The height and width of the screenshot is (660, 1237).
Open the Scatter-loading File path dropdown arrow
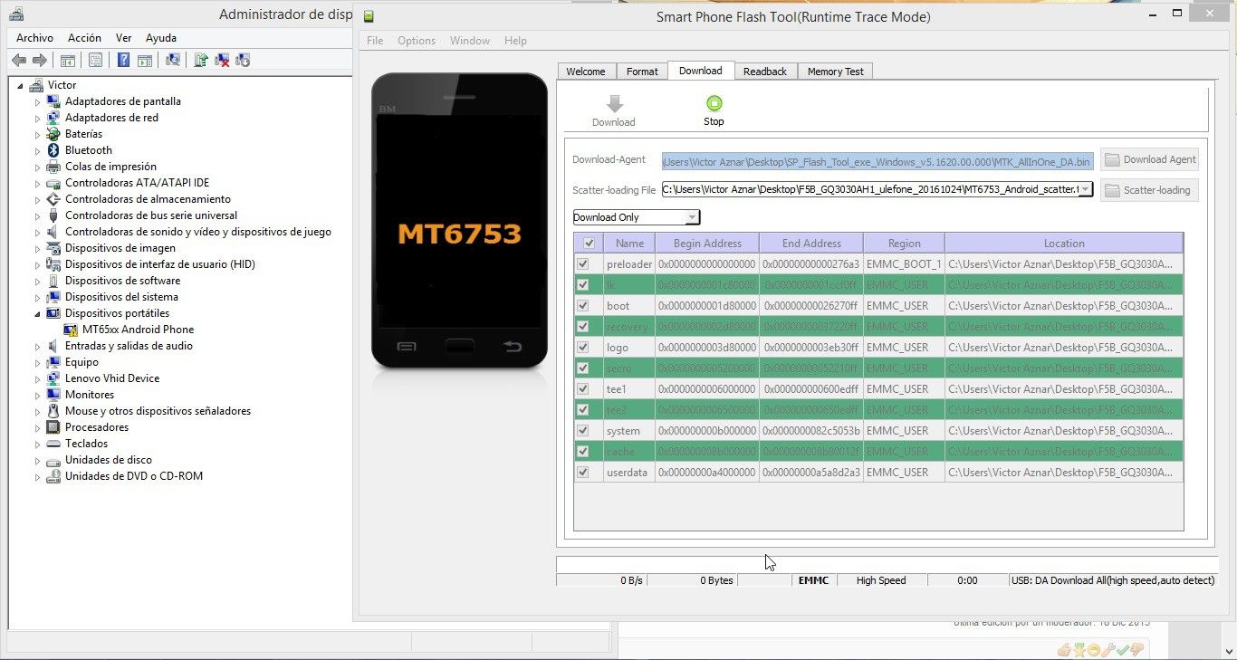pos(1085,190)
